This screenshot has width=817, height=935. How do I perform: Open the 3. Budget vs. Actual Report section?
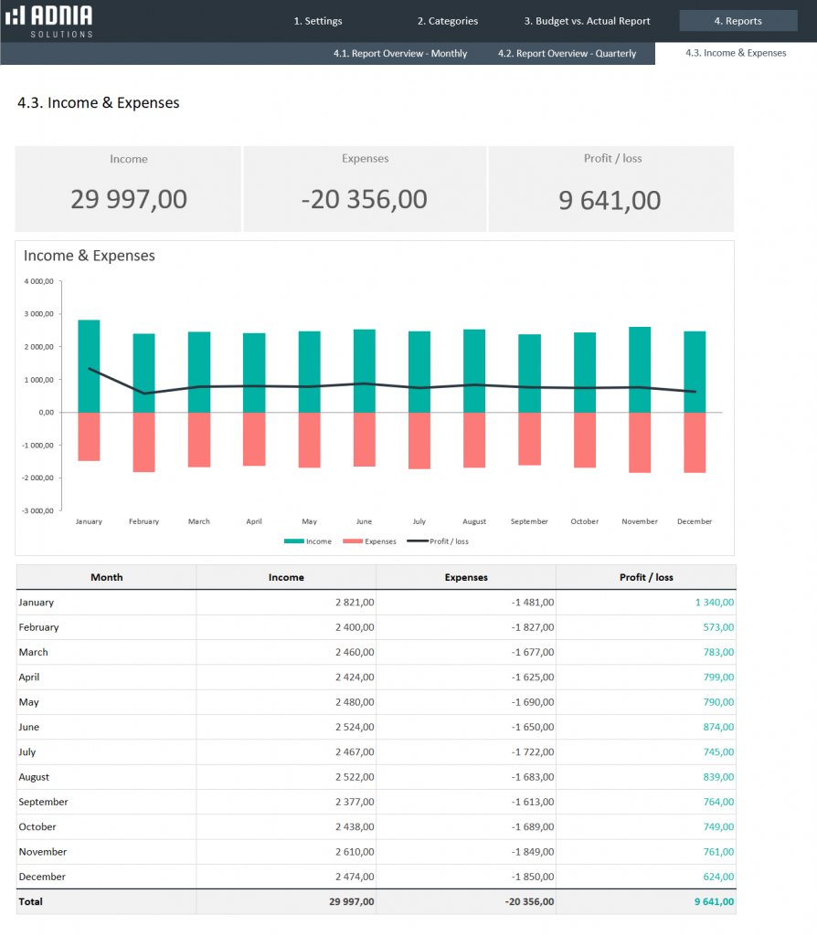(587, 20)
